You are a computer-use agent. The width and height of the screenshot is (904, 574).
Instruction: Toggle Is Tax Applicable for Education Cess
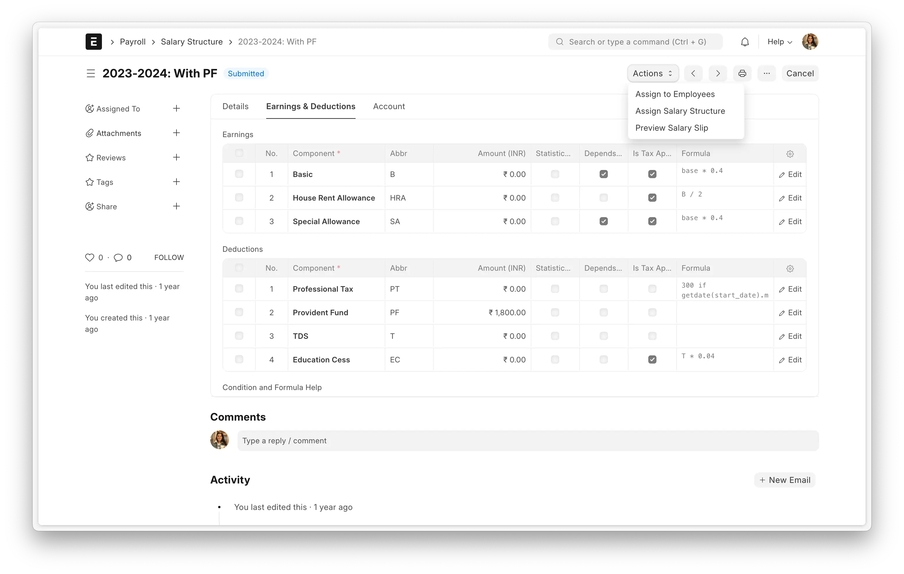(x=652, y=359)
